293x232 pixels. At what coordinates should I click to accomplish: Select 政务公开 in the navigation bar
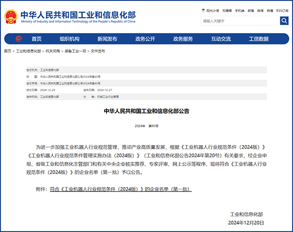tap(145, 39)
